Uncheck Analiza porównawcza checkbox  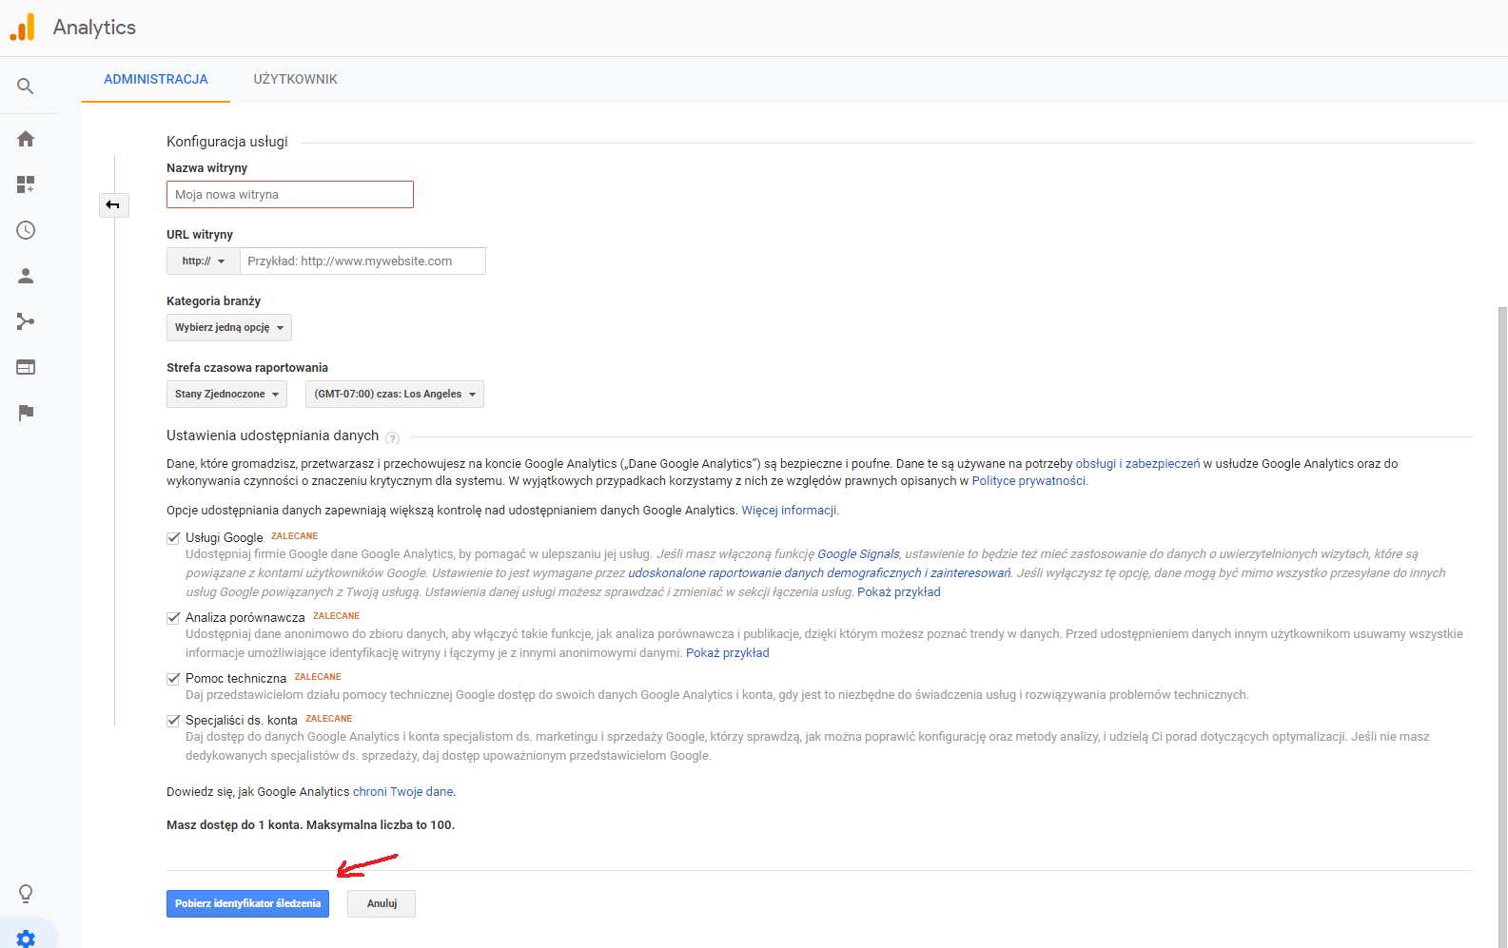173,618
